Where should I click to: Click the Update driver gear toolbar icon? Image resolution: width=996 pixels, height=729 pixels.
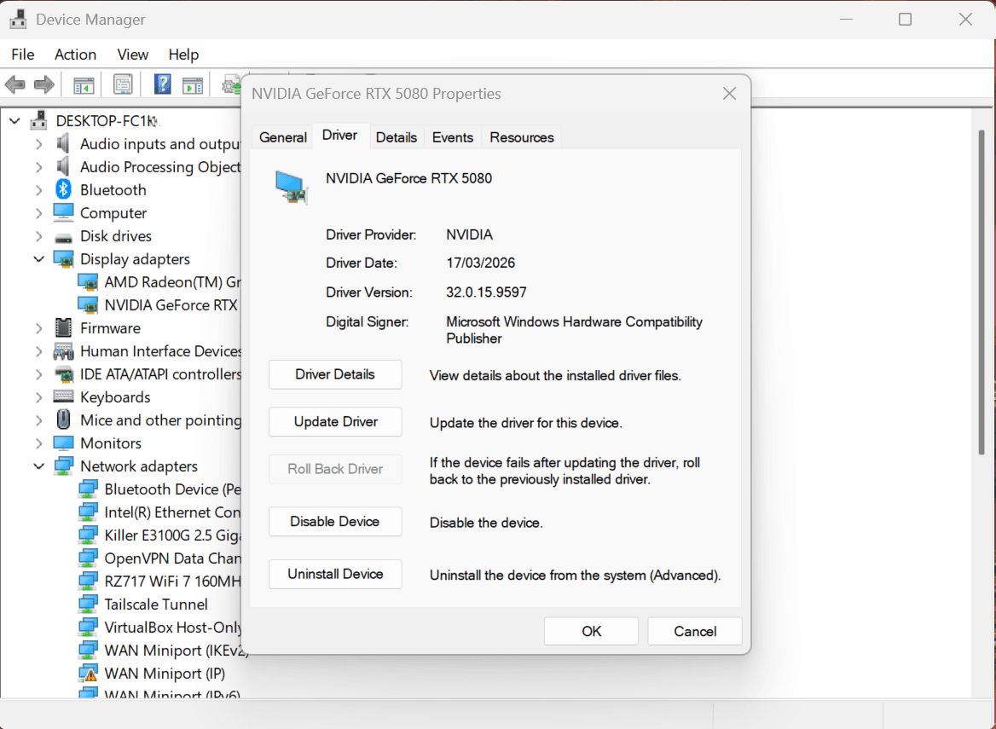pos(231,84)
